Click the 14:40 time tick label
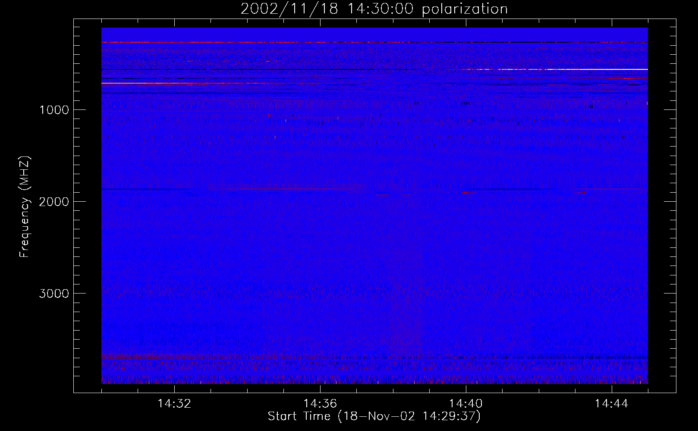Image resolution: width=698 pixels, height=431 pixels. click(x=466, y=404)
